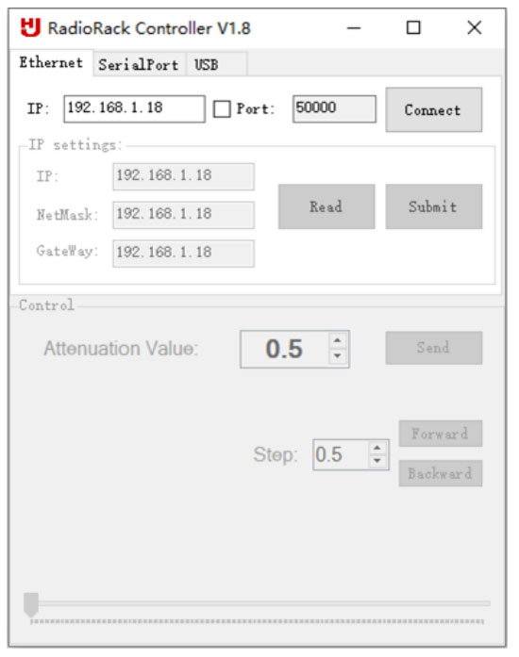Increase Step value with up arrow
Screen dimensions: 519x657
pyautogui.click(x=377, y=448)
